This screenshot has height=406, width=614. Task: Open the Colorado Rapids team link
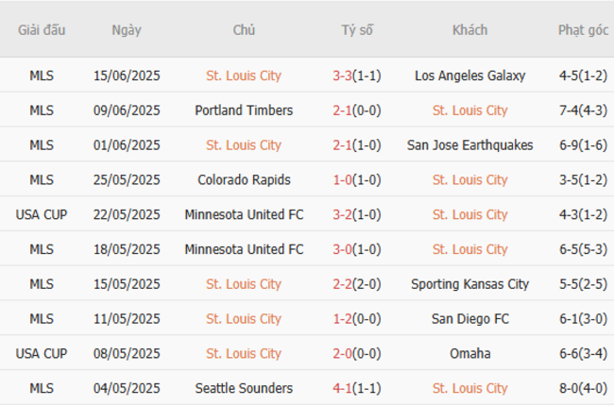[x=244, y=179]
